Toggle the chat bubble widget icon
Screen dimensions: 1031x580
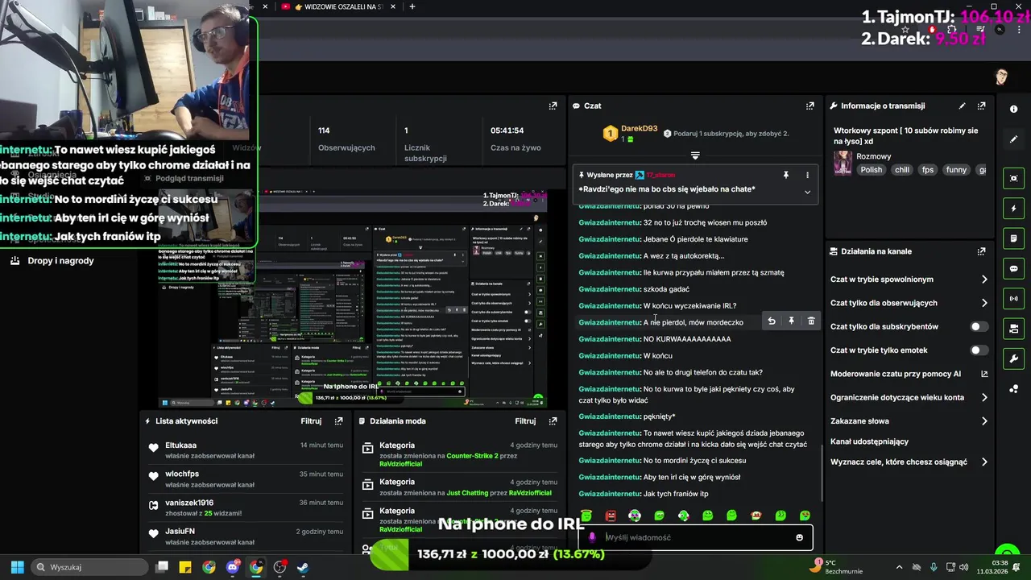click(x=1013, y=268)
